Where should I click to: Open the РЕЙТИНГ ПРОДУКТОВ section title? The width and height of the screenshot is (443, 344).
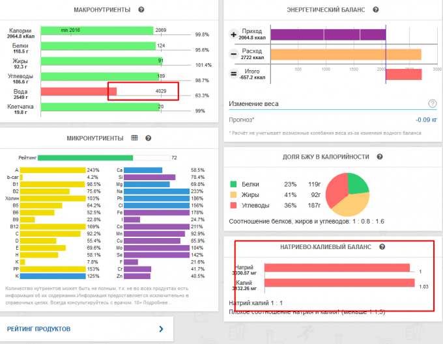[38, 329]
